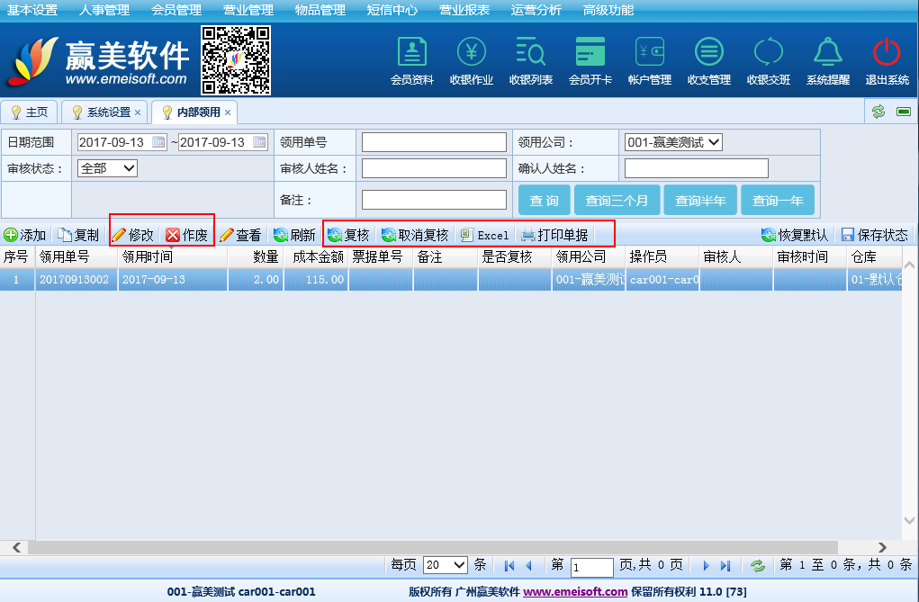The height and width of the screenshot is (602, 919).
Task: Export the list with the Excel button
Action: (x=484, y=235)
